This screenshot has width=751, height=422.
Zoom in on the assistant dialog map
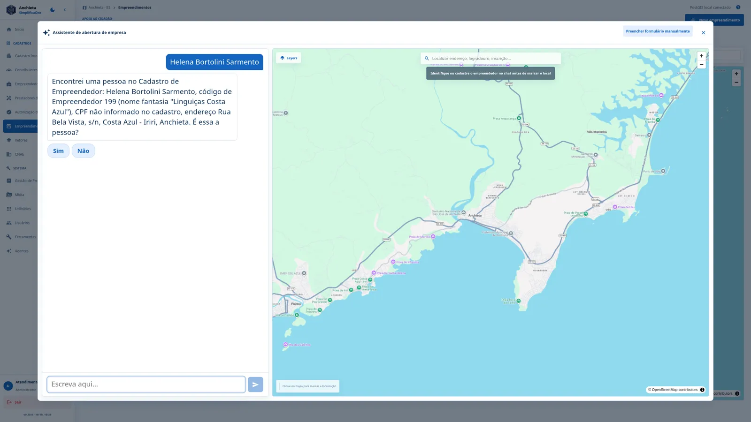[x=702, y=56]
